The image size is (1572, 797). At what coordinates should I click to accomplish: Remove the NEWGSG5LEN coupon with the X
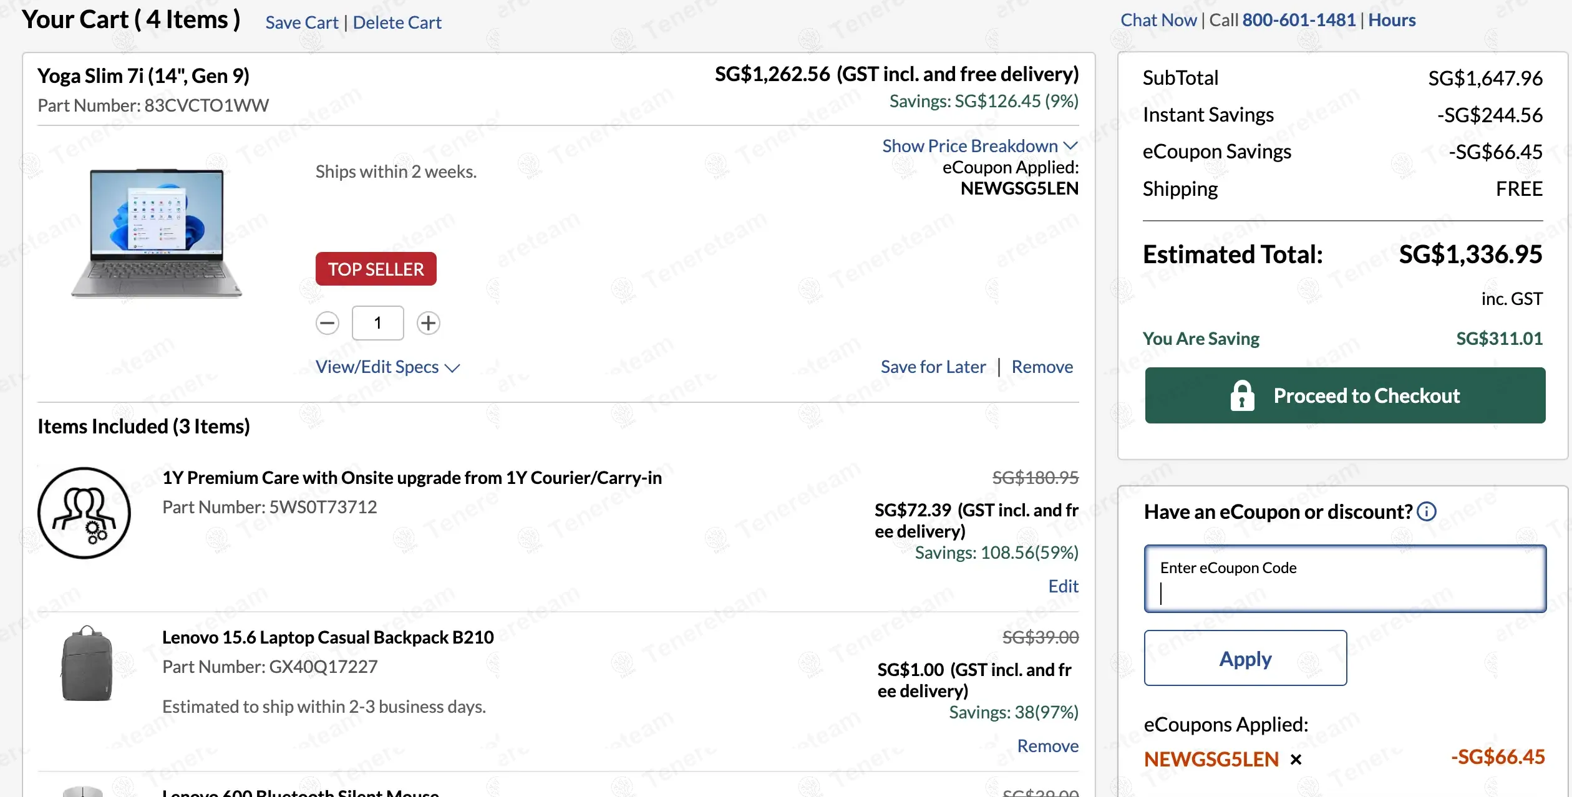(1296, 760)
